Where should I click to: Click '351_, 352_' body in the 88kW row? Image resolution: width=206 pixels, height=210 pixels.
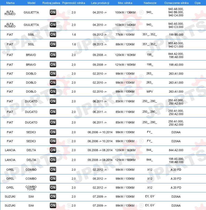(x=150, y=44)
